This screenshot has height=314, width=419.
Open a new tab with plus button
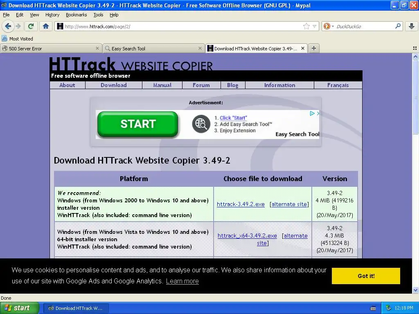click(x=314, y=48)
